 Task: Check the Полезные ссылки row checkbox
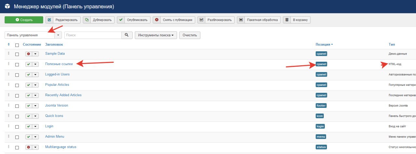17,64
